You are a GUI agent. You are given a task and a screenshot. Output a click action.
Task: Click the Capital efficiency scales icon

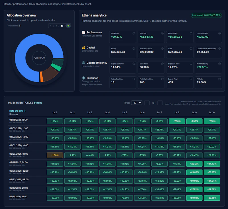point(84,63)
